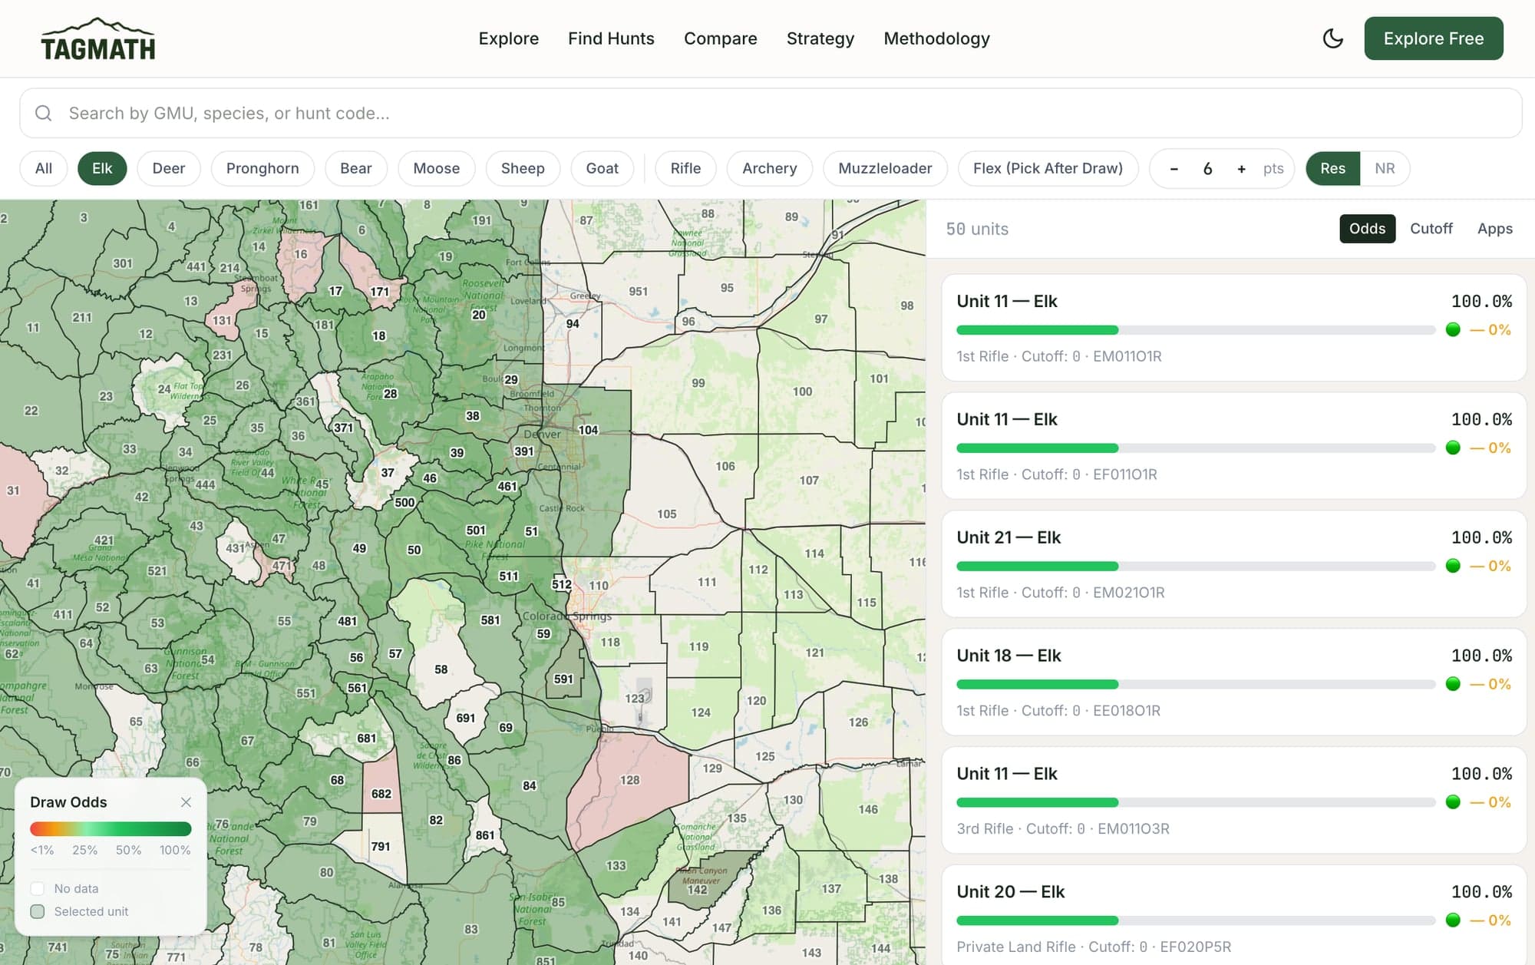Viewport: 1535px width, 965px height.
Task: Click the Explore Free button
Action: coord(1434,38)
